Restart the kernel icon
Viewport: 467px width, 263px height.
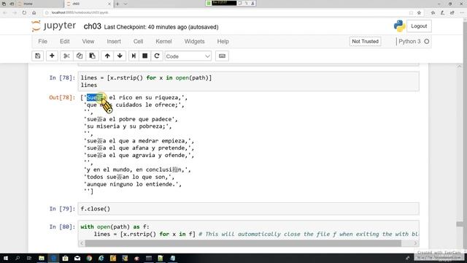157,56
